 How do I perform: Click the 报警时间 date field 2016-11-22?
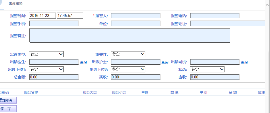43,15
